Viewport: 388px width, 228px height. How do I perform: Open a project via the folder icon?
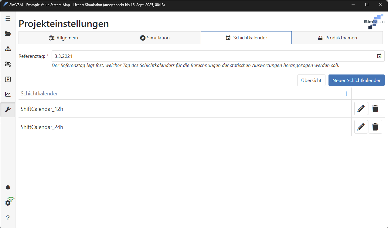[8, 34]
